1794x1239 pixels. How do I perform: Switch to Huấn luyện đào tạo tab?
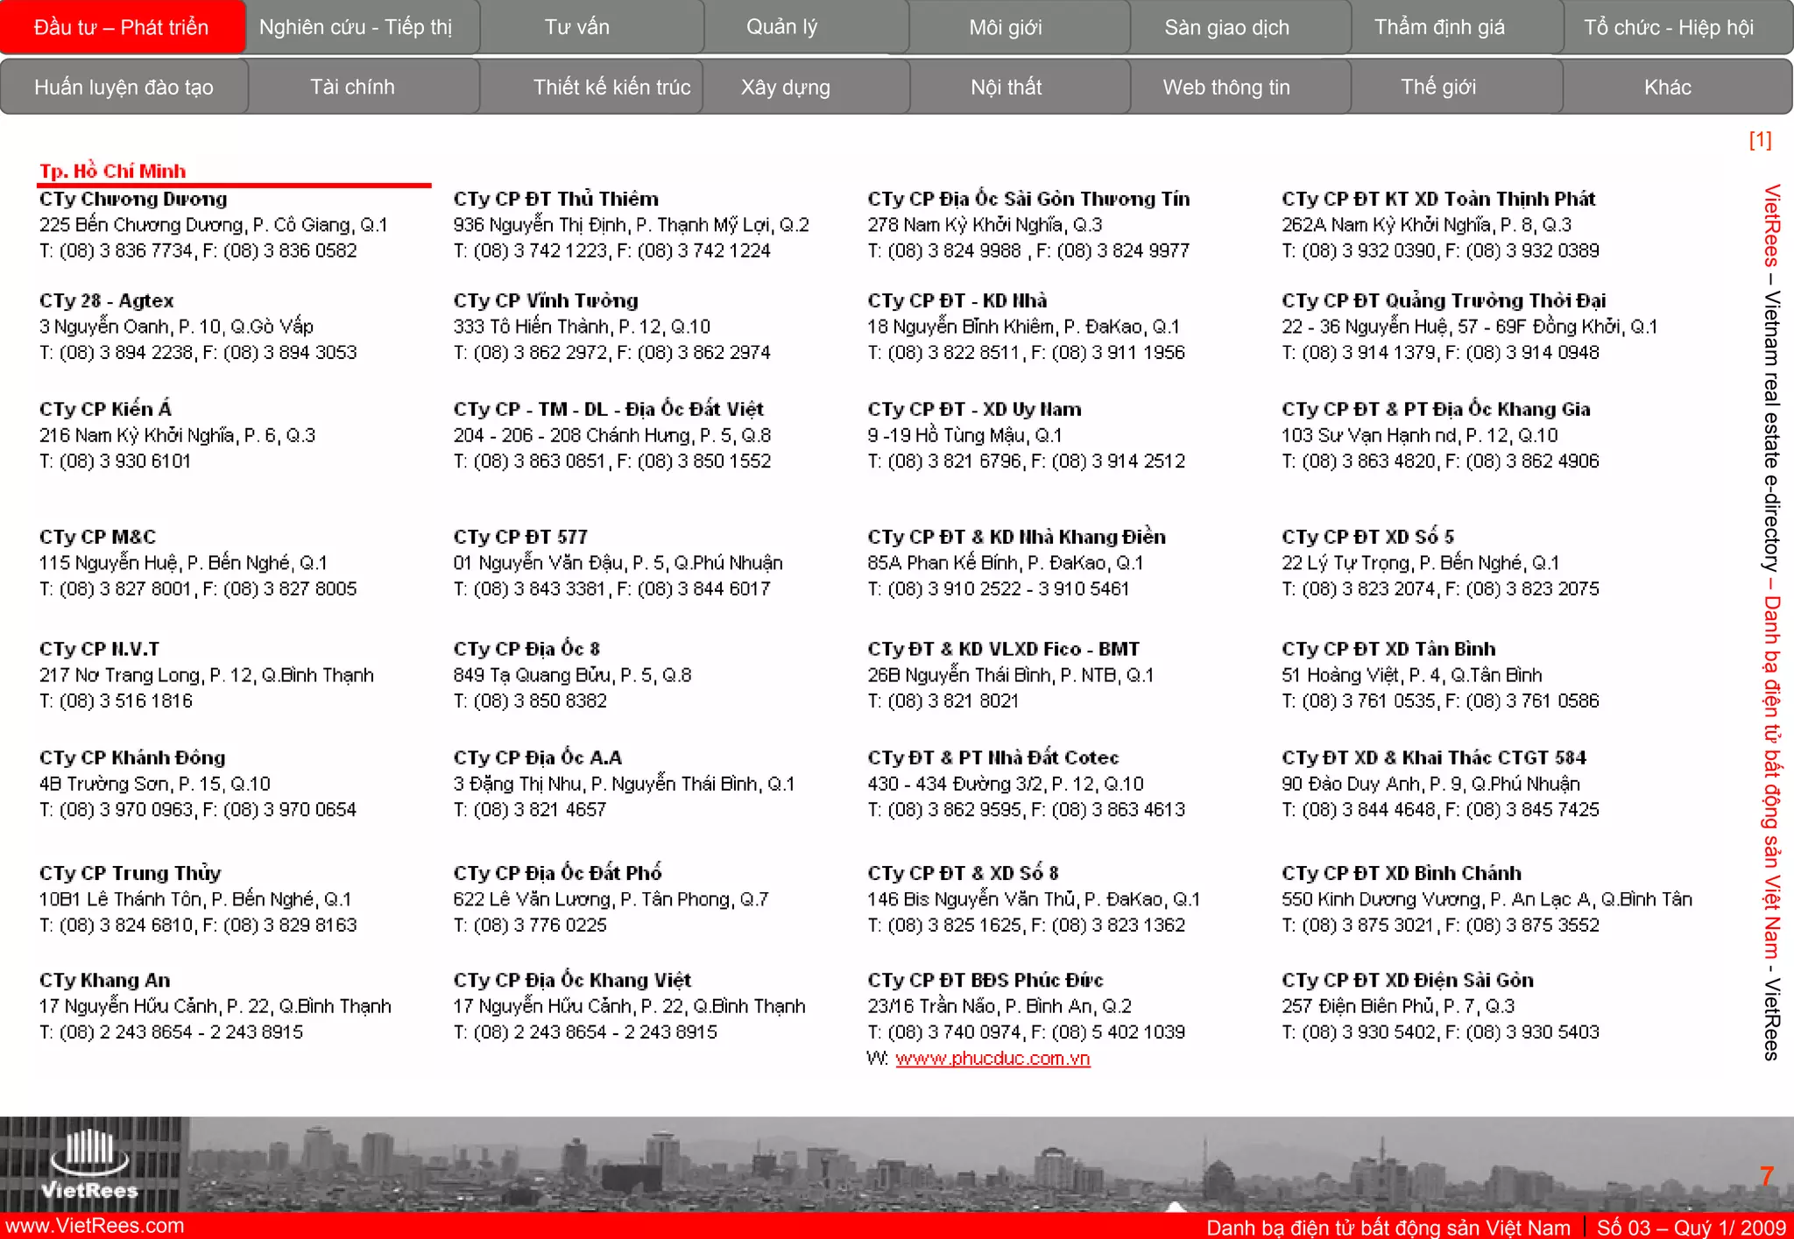coord(124,87)
